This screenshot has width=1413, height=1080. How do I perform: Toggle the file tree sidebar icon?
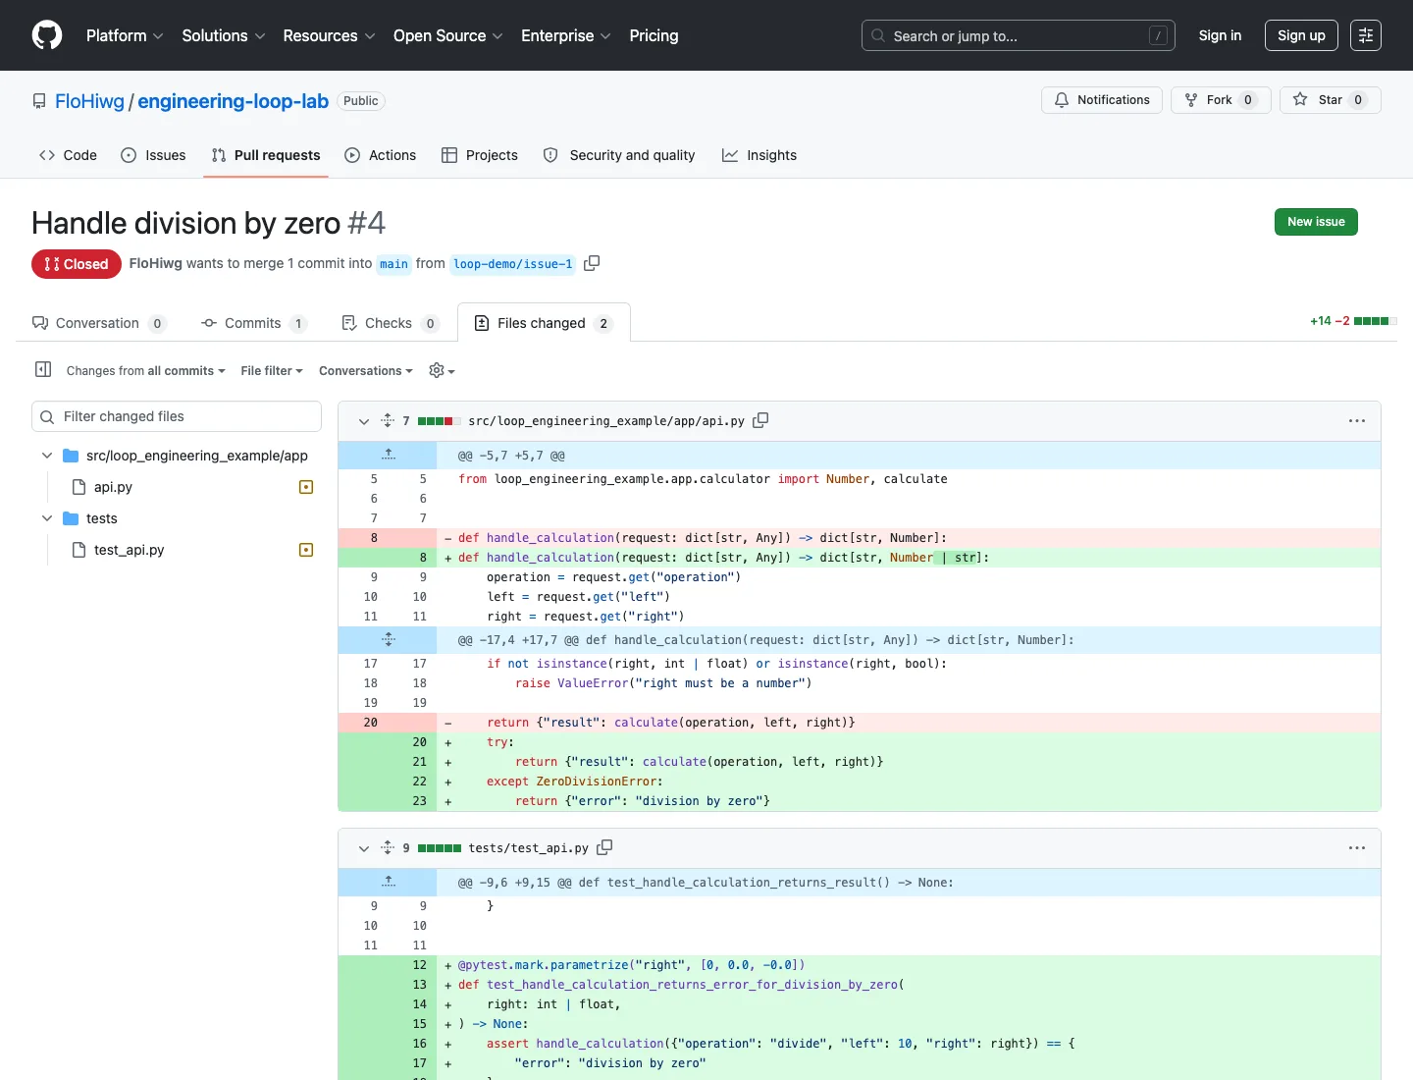click(x=43, y=369)
